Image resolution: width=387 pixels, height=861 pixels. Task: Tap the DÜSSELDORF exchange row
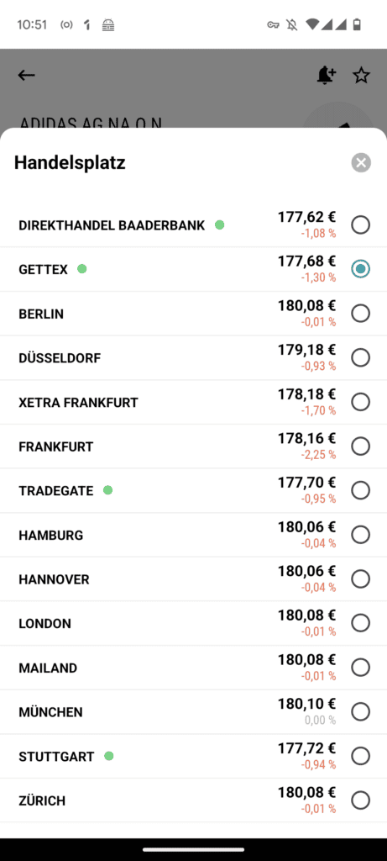193,358
